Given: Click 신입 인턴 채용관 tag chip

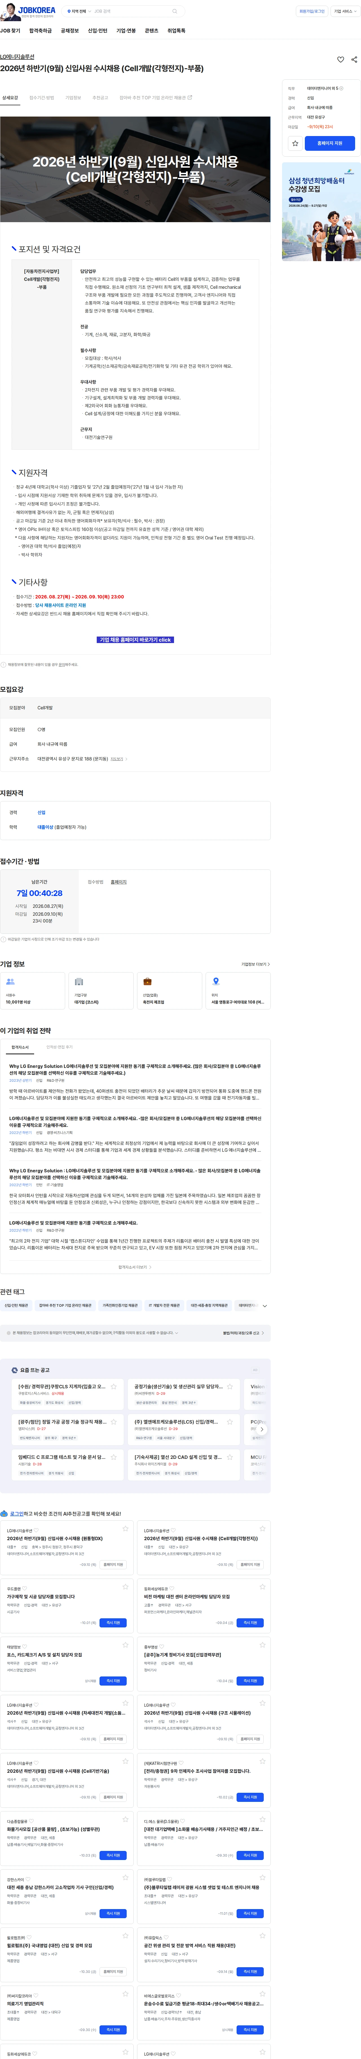Looking at the screenshot, I should [16, 1305].
